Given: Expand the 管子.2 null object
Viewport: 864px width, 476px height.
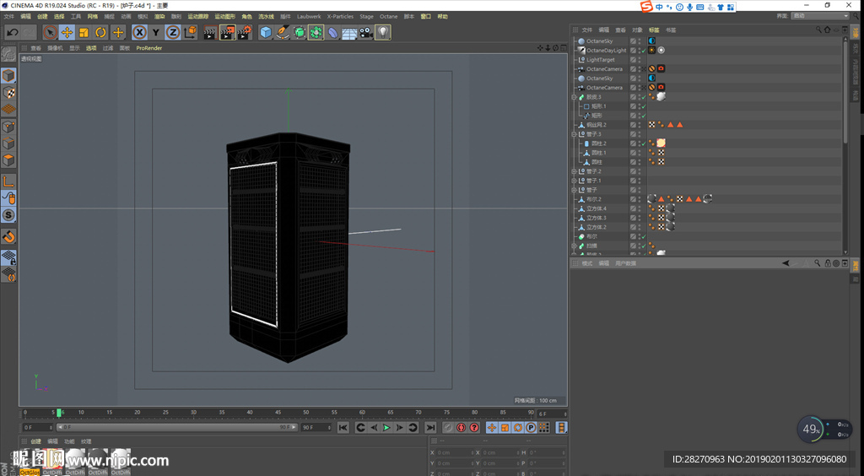Looking at the screenshot, I should (575, 171).
